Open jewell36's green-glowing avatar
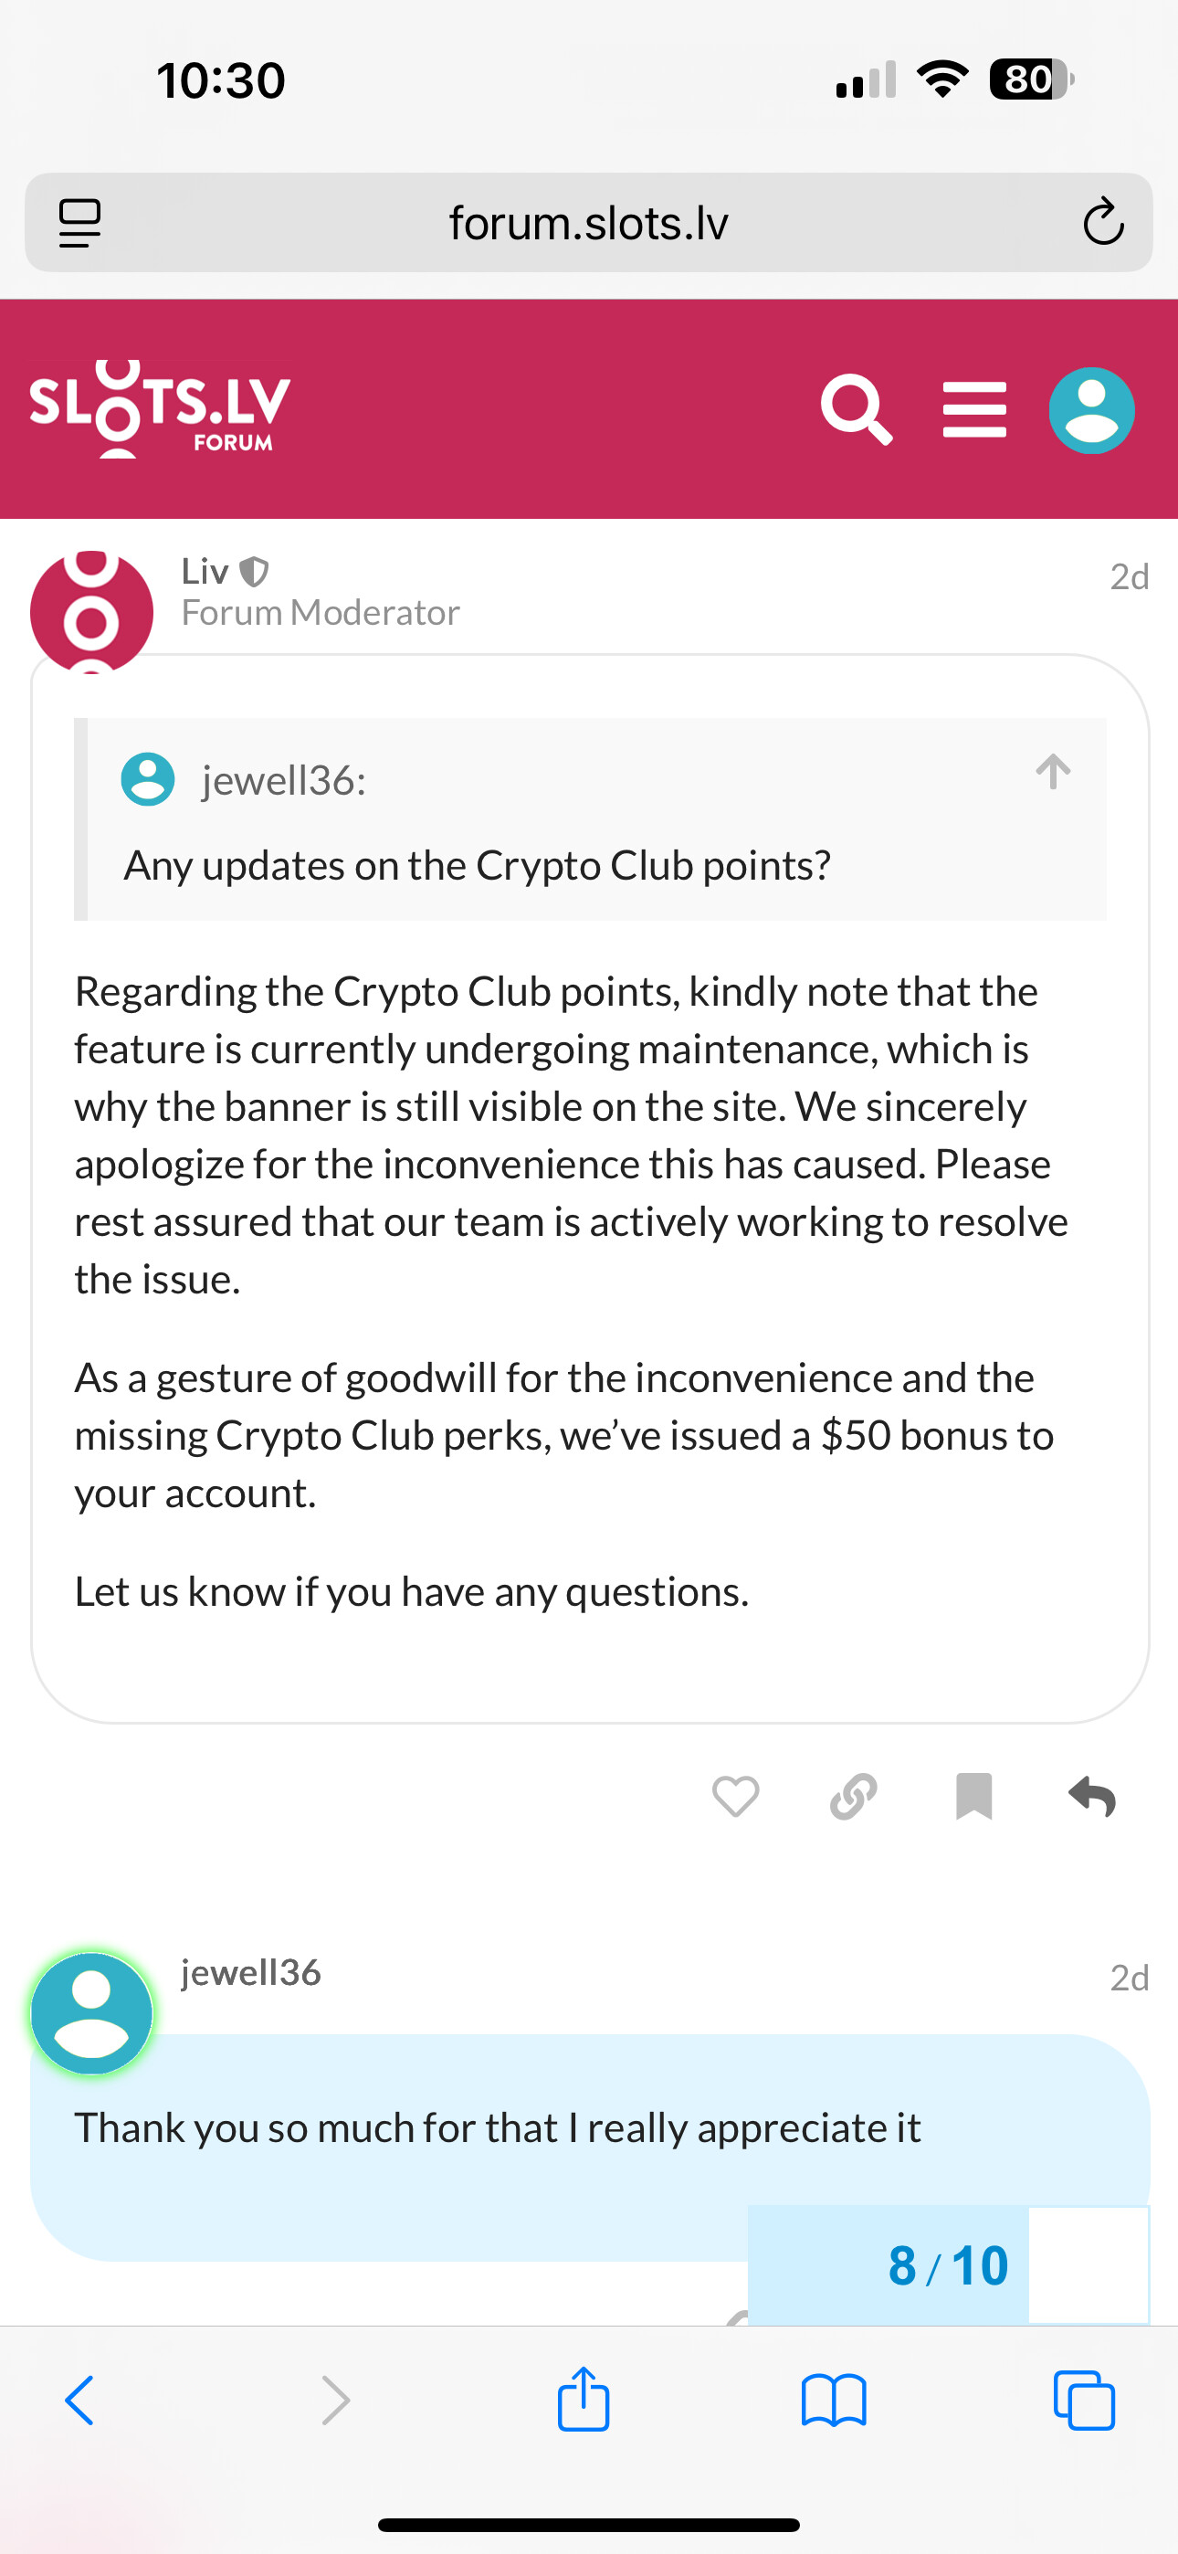Image resolution: width=1178 pixels, height=2554 pixels. pyautogui.click(x=91, y=2013)
